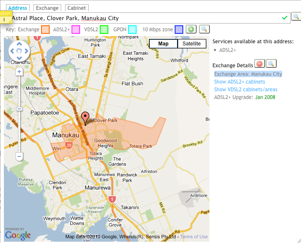Click the magnifier button in key row
This screenshot has height=243, width=301.
click(204, 30)
